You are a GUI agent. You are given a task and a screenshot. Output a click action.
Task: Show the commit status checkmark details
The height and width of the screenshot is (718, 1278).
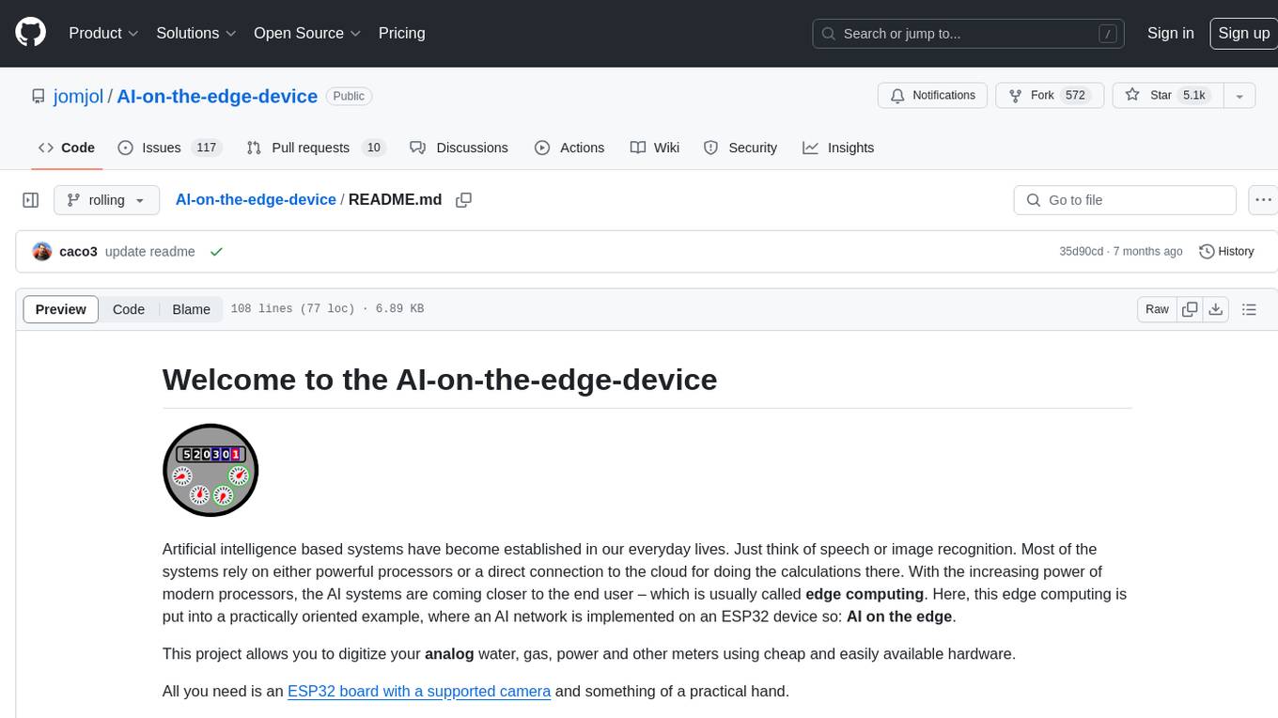[216, 252]
